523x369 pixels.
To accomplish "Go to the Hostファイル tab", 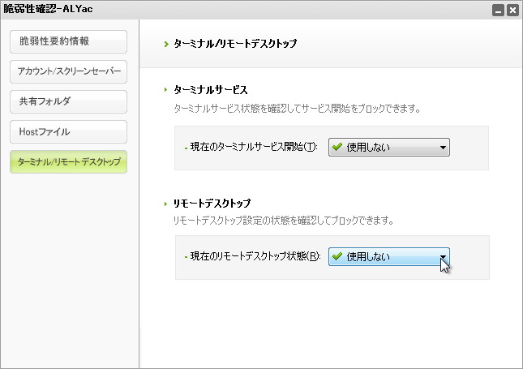I will pyautogui.click(x=69, y=131).
